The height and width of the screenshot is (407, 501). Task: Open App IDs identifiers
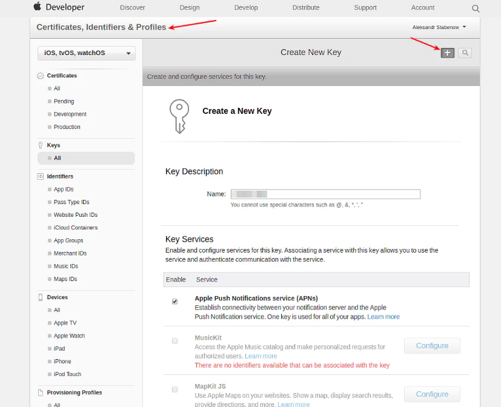point(64,190)
